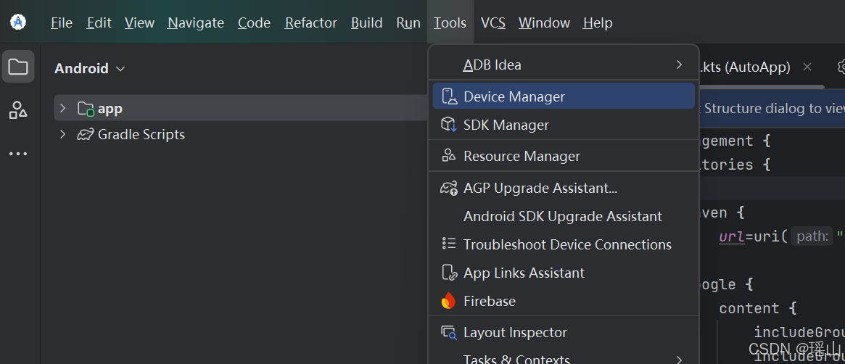This screenshot has height=364, width=845.
Task: Close the .kts (AutoApp) tab
Action: pos(807,67)
